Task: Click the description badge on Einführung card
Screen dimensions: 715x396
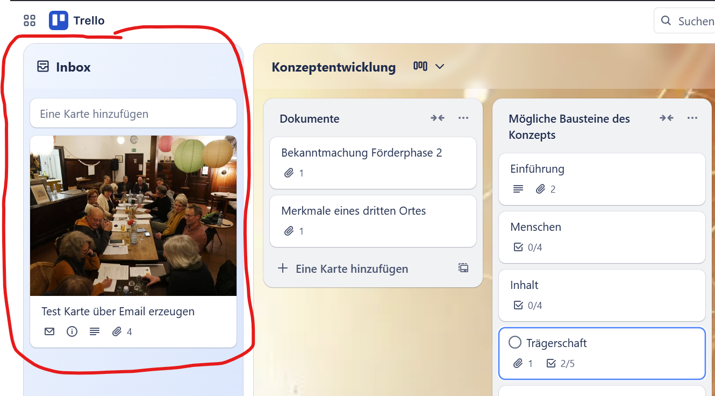Action: coord(517,189)
